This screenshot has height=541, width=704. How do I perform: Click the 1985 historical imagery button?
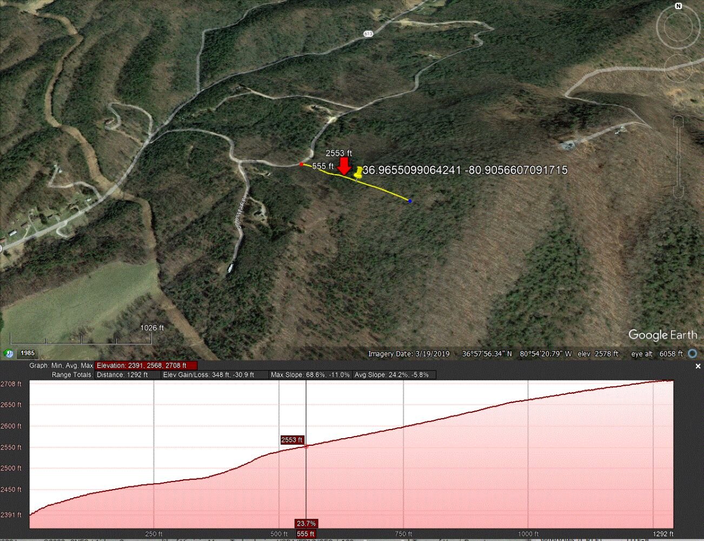28,353
